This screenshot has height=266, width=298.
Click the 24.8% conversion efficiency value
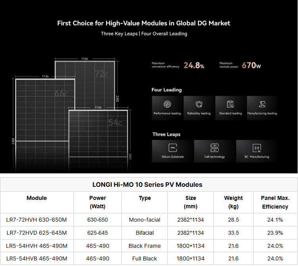[194, 65]
